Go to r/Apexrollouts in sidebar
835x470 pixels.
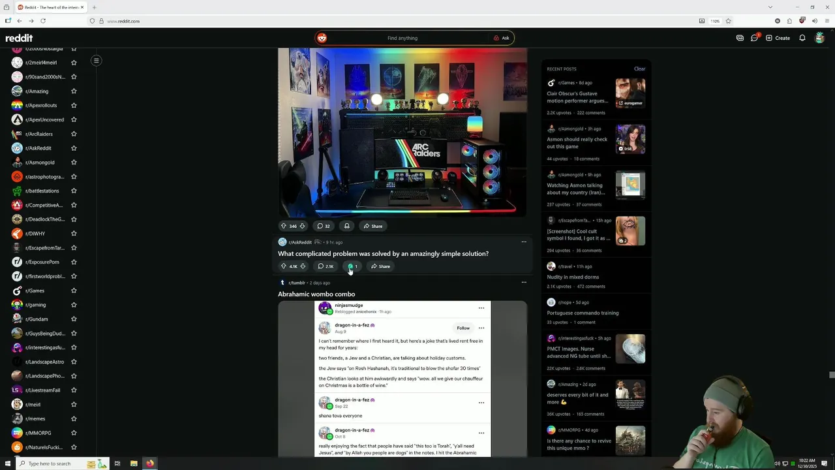tap(41, 105)
